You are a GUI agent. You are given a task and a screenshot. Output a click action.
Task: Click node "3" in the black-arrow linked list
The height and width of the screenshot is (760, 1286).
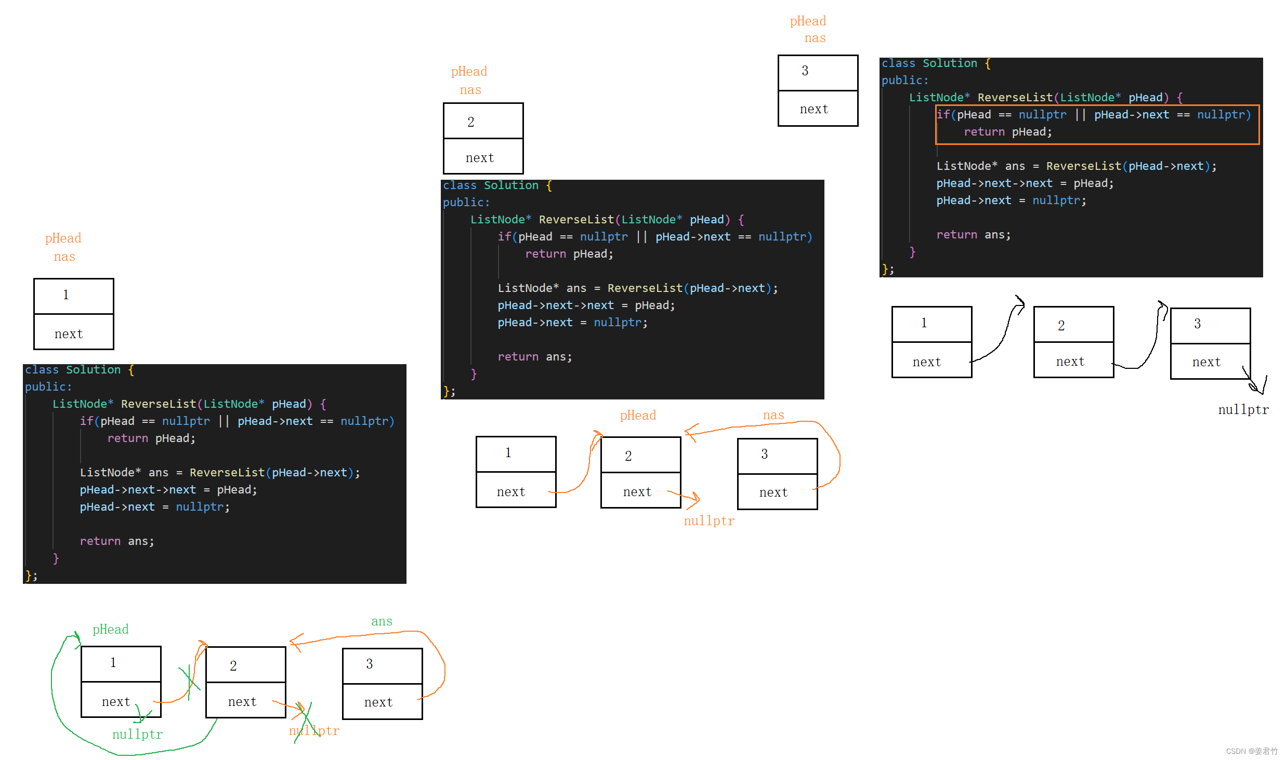(1210, 343)
